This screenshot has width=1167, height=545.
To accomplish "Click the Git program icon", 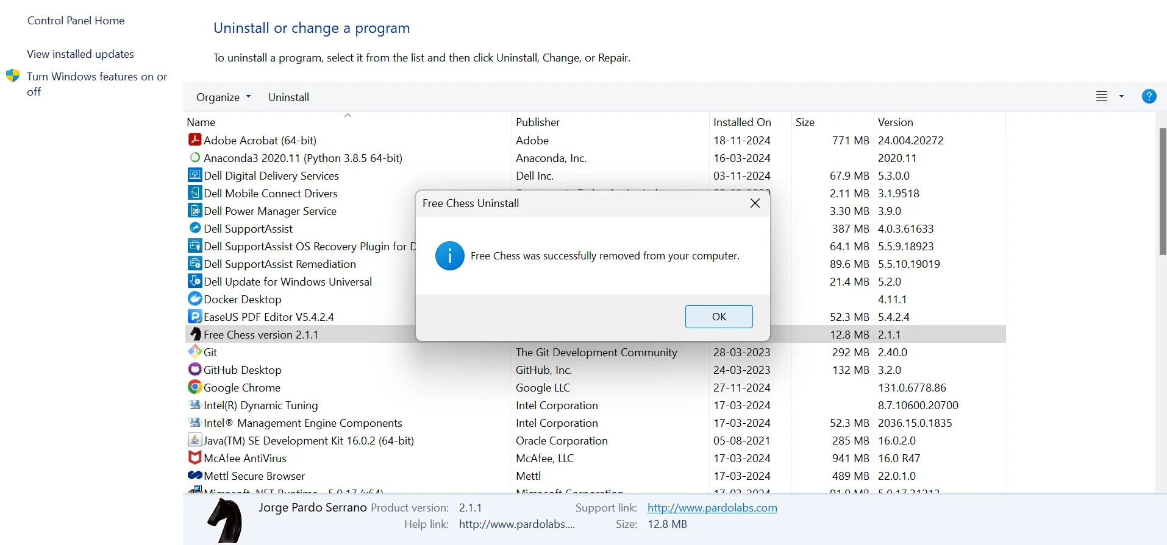I will pos(194,351).
